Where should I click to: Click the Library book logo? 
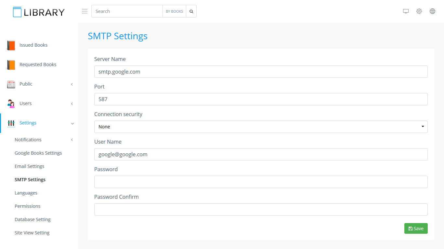tap(17, 12)
